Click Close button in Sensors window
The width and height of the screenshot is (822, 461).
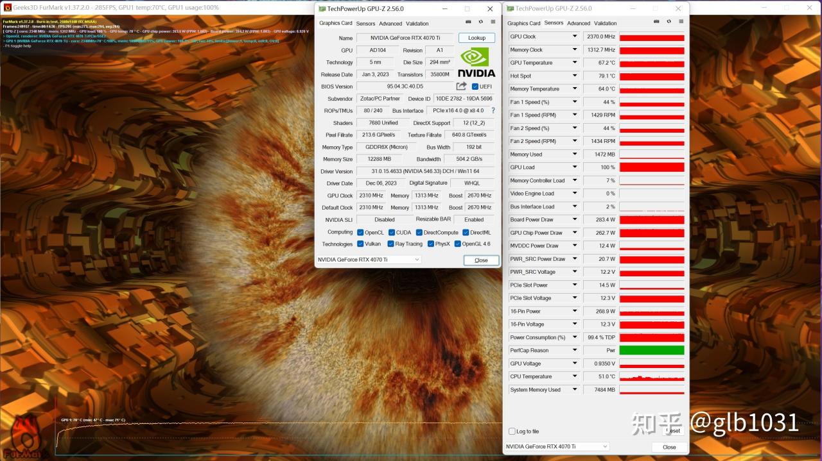(x=669, y=447)
